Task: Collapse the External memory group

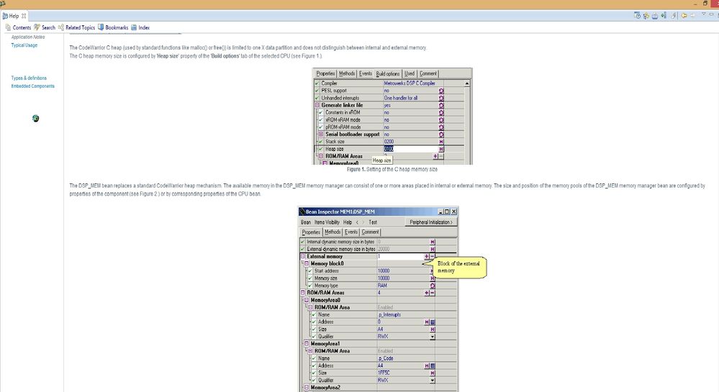Action: click(x=302, y=256)
